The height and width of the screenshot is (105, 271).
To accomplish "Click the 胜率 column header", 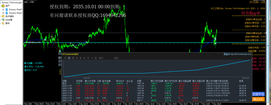I will click(x=241, y=81).
